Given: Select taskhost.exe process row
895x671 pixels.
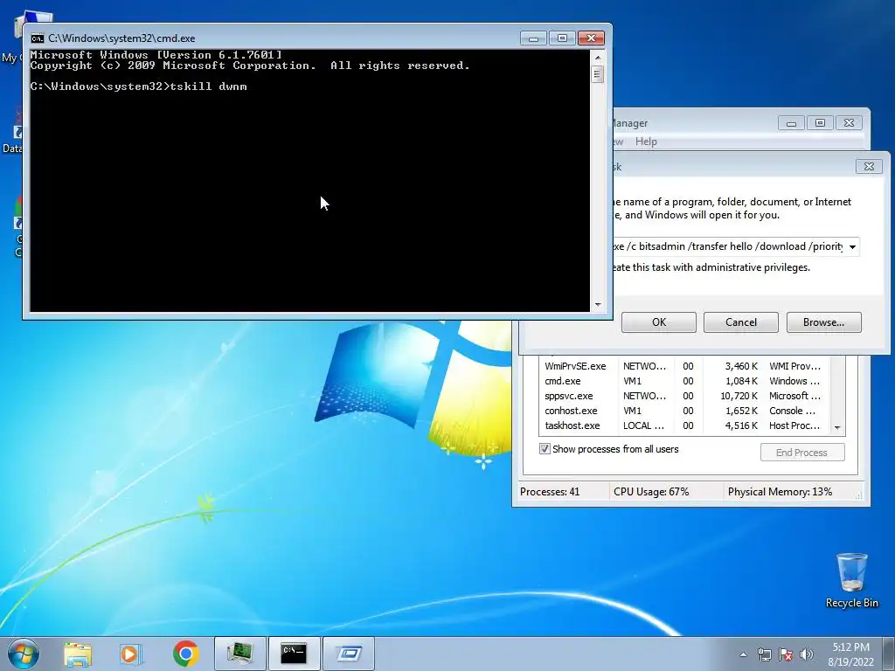Looking at the screenshot, I should click(x=683, y=425).
